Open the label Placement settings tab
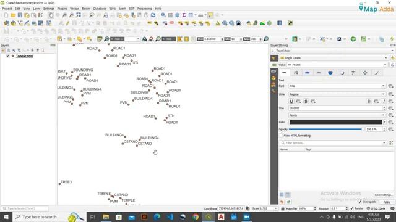This screenshot has height=222, width=396. [x=365, y=73]
